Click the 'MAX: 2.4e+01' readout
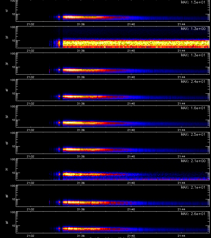 click(x=193, y=81)
